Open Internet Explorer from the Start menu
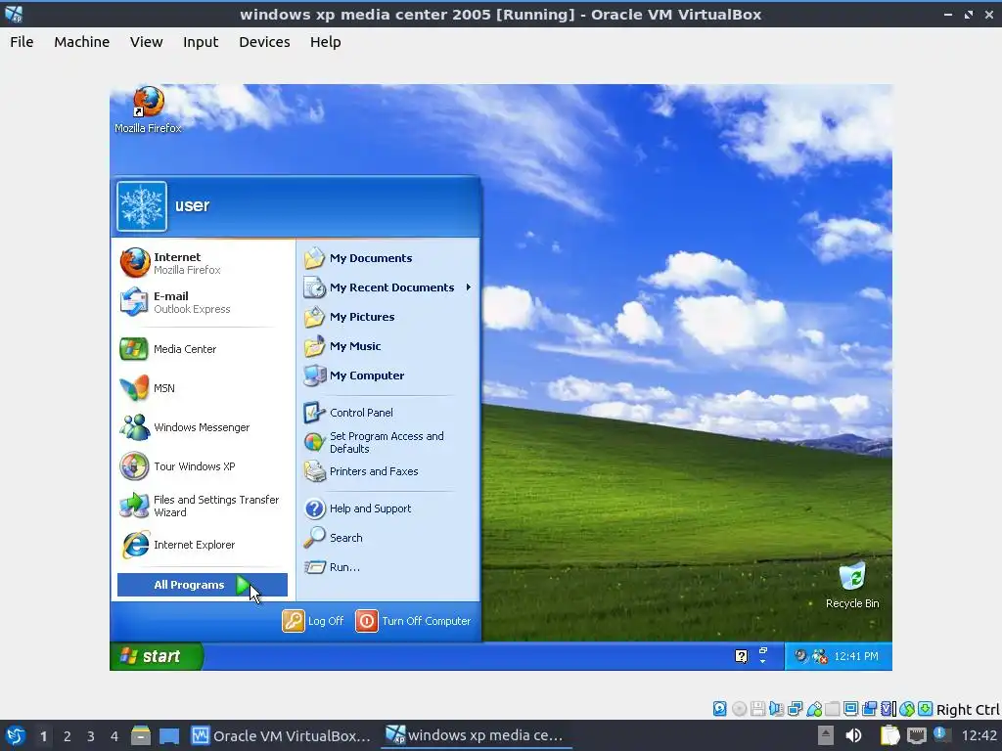1002x751 pixels. (x=202, y=545)
